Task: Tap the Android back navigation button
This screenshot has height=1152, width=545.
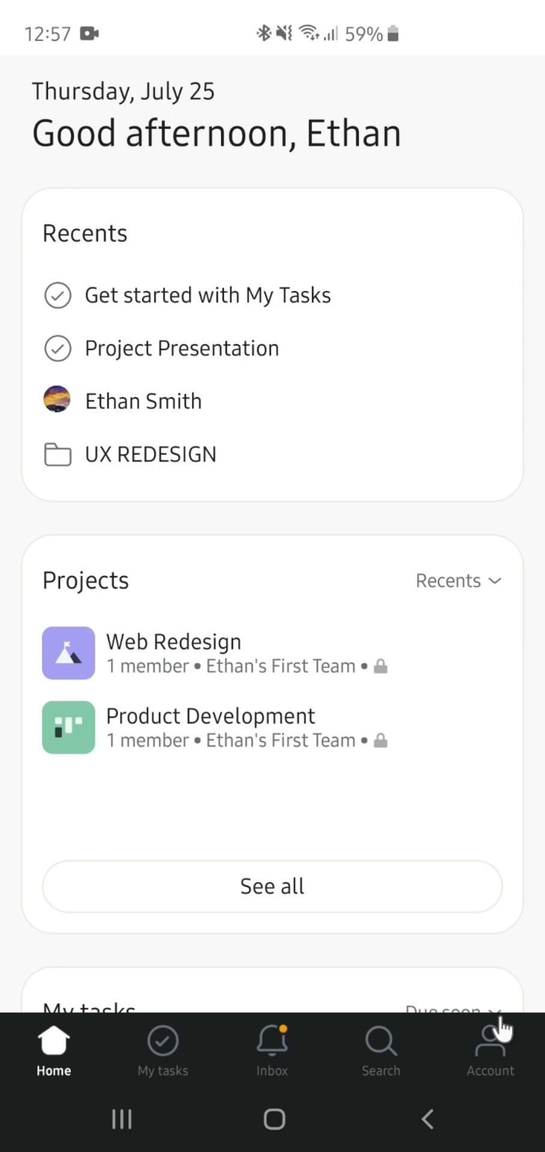Action: (x=427, y=1119)
